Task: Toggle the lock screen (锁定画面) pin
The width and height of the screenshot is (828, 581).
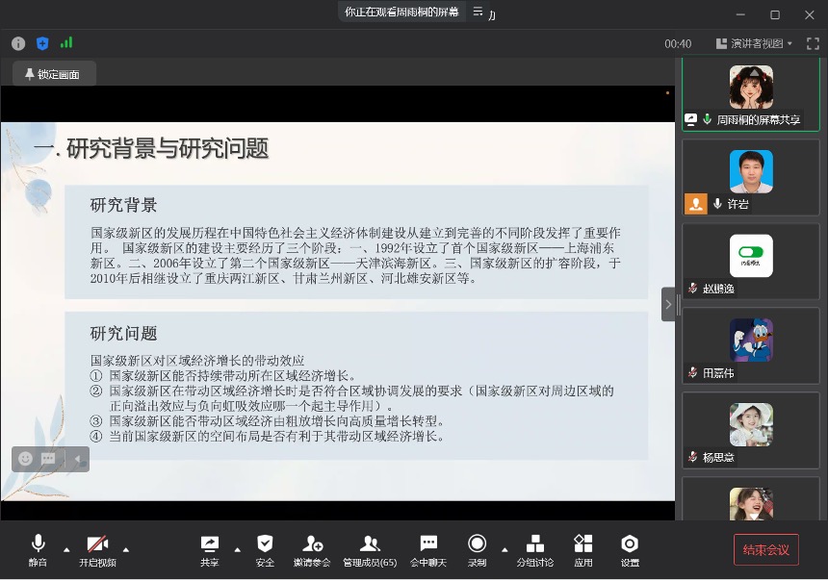Action: pos(53,74)
